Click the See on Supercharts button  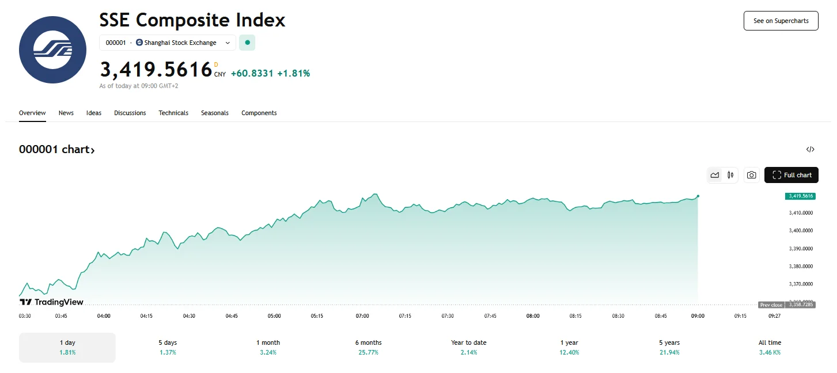pos(781,20)
